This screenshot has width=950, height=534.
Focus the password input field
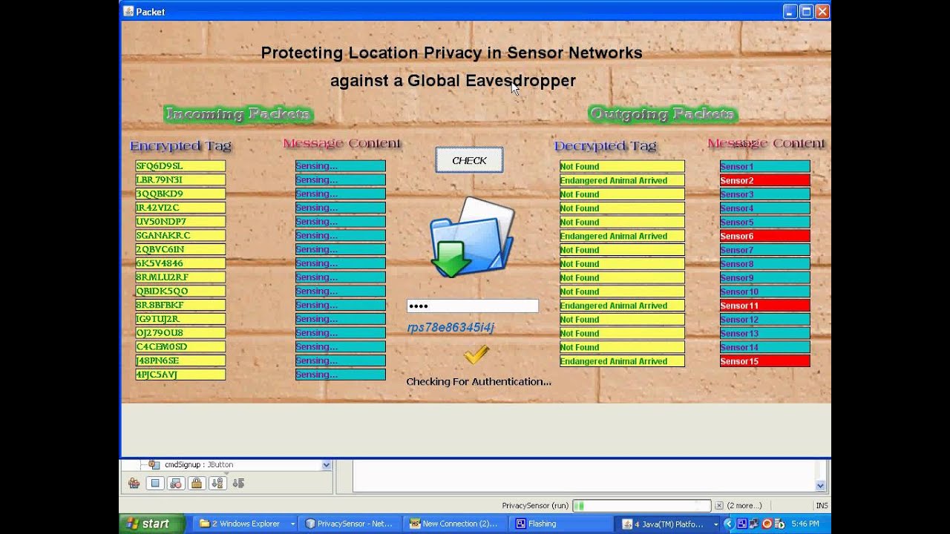[472, 306]
